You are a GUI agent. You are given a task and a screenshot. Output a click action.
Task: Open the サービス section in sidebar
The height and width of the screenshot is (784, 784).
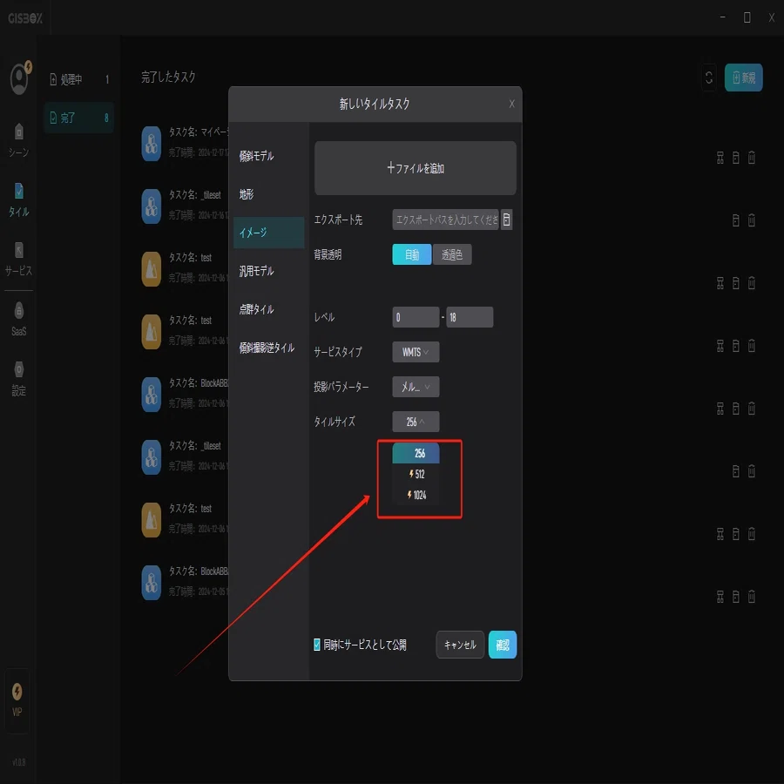point(18,260)
